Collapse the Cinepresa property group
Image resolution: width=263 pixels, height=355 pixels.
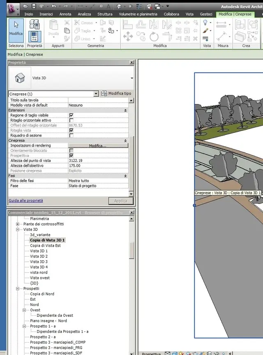[x=125, y=140]
